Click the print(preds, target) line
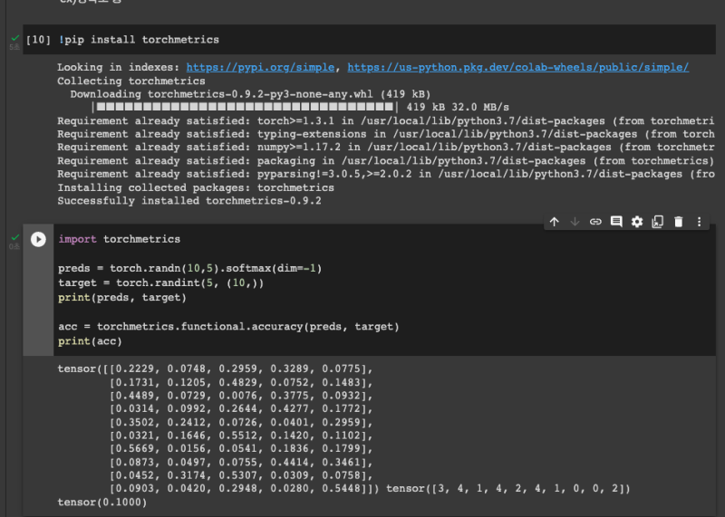Viewport: 725px width, 517px height. [x=122, y=298]
